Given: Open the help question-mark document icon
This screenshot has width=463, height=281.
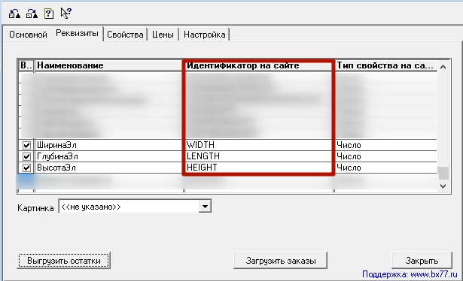Looking at the screenshot, I should point(49,14).
